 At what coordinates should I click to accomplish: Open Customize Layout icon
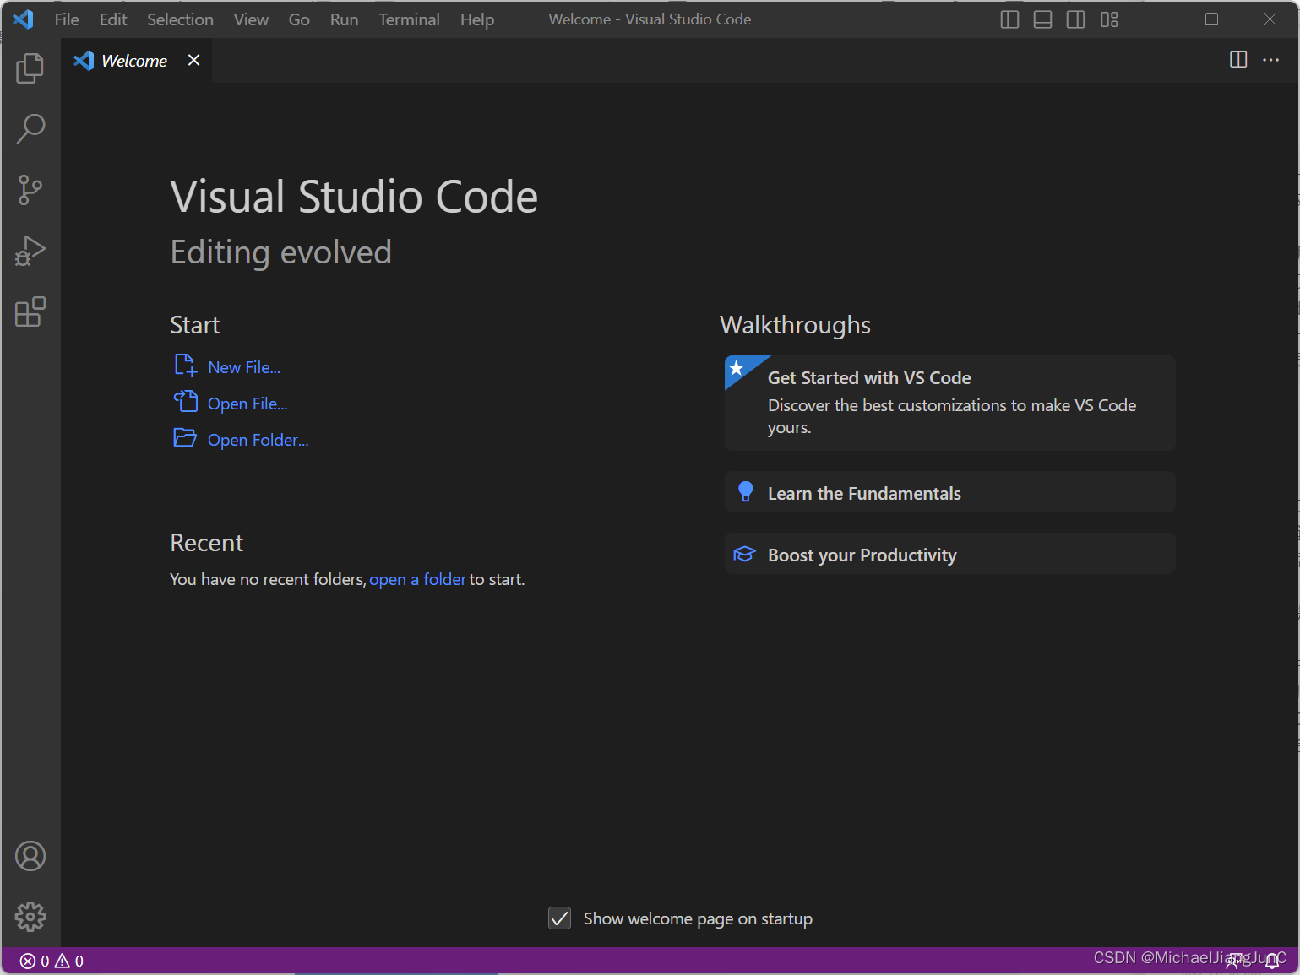point(1109,19)
